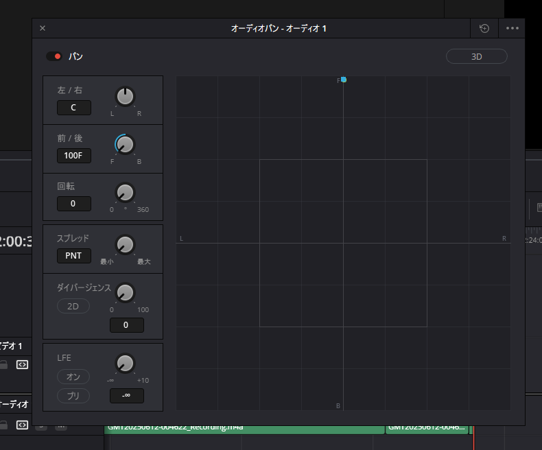The width and height of the screenshot is (542, 450).
Task: Click the Divergence knob
Action: tap(125, 293)
